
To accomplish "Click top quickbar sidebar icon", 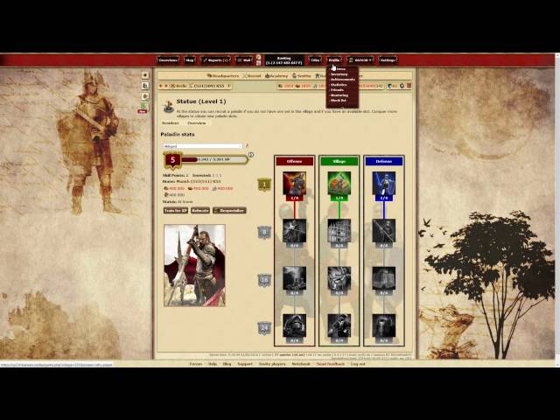I will click(145, 75).
